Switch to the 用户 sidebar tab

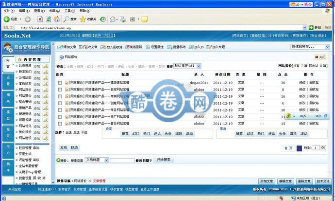8,150
